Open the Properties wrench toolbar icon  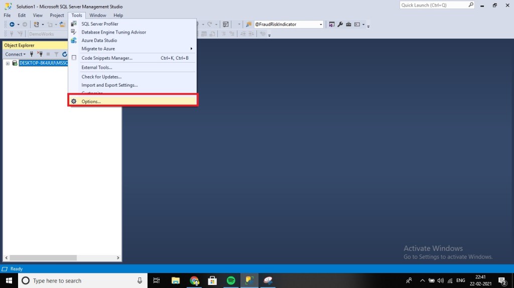(340, 24)
